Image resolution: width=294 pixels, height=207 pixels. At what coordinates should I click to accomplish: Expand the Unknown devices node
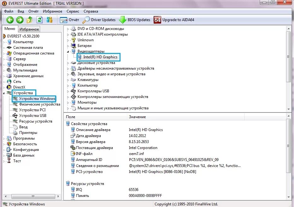pos(68,40)
